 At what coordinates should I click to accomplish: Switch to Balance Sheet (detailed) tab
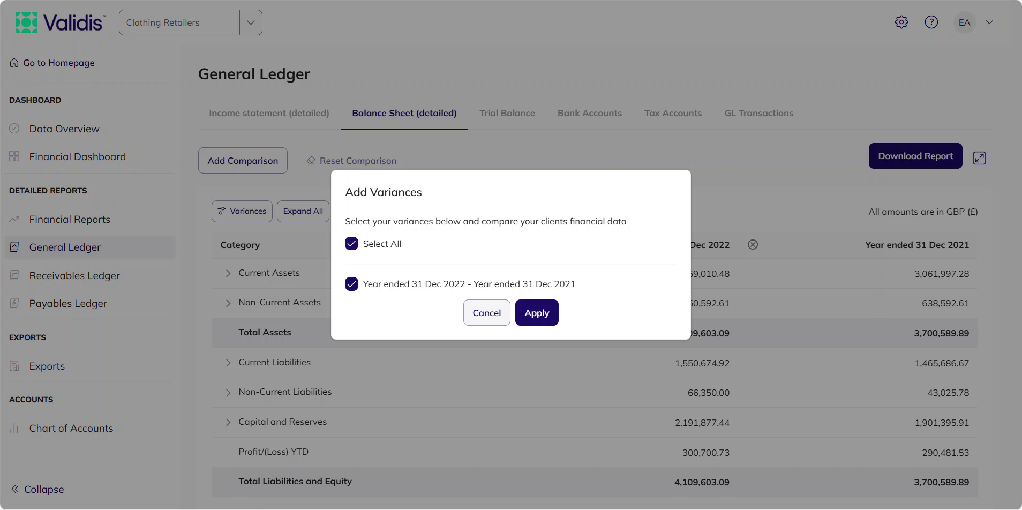(404, 113)
